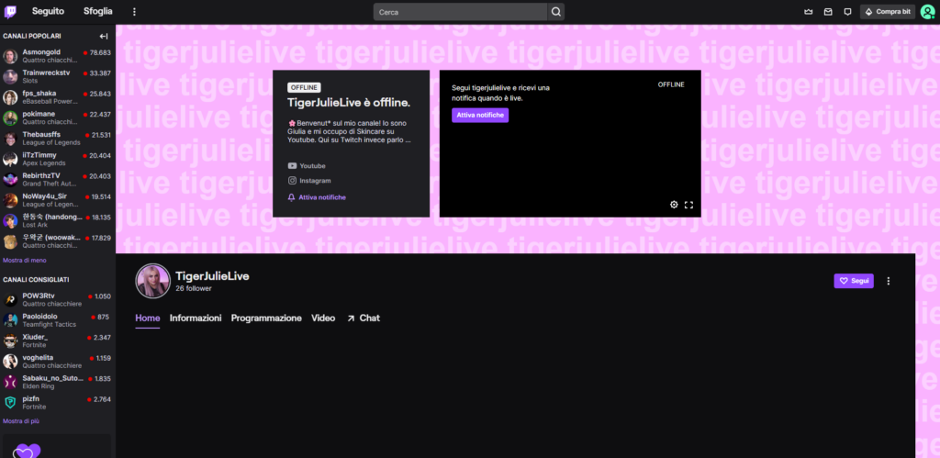This screenshot has width=940, height=458.
Task: Click Trainwreckstv channel avatar
Action: point(10,77)
